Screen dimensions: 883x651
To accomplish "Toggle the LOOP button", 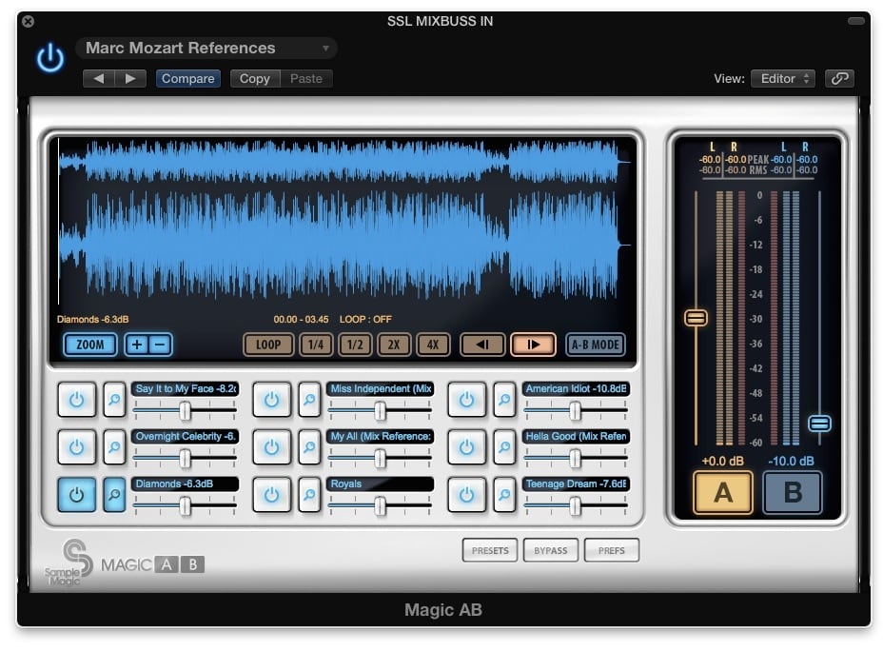I will [268, 345].
